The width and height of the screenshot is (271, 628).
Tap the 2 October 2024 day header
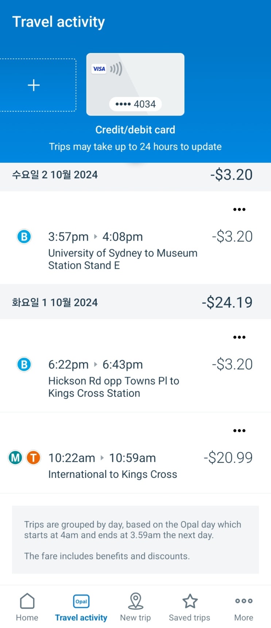pyautogui.click(x=55, y=175)
